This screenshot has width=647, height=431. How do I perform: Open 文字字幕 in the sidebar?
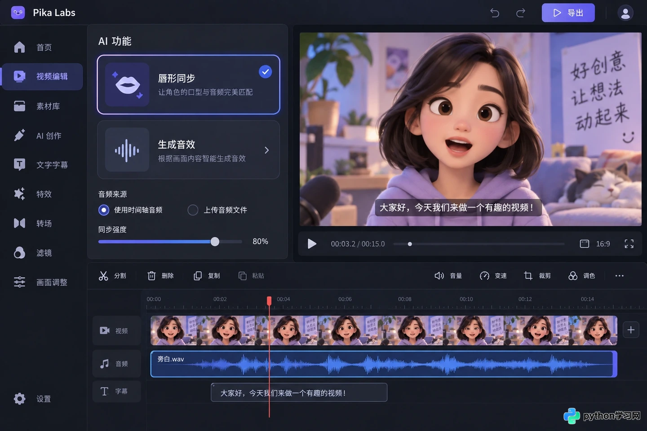(x=42, y=165)
